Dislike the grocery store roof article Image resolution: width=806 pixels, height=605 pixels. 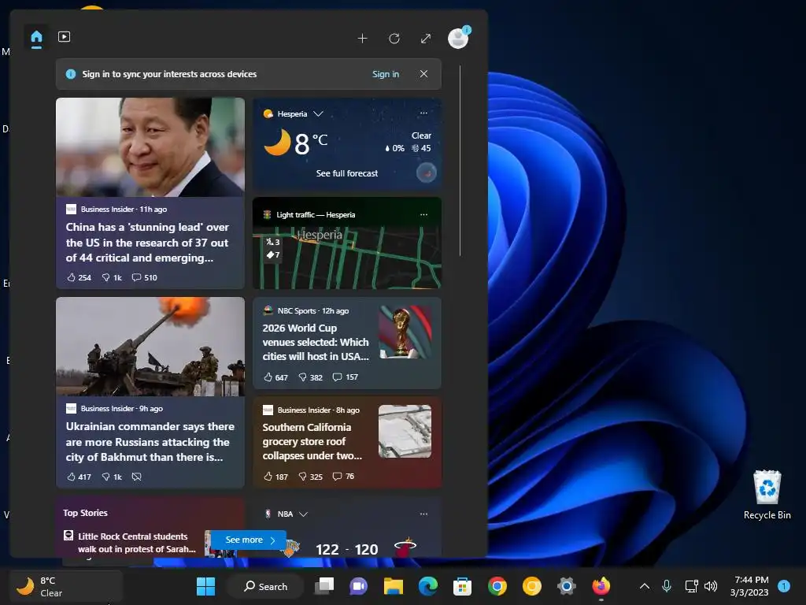pos(310,477)
